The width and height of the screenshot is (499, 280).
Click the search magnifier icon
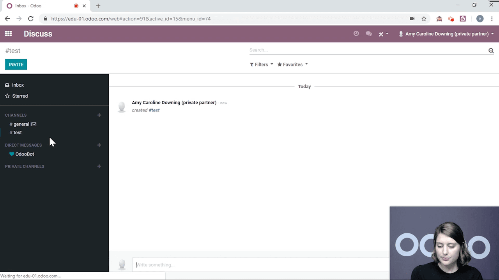point(491,51)
